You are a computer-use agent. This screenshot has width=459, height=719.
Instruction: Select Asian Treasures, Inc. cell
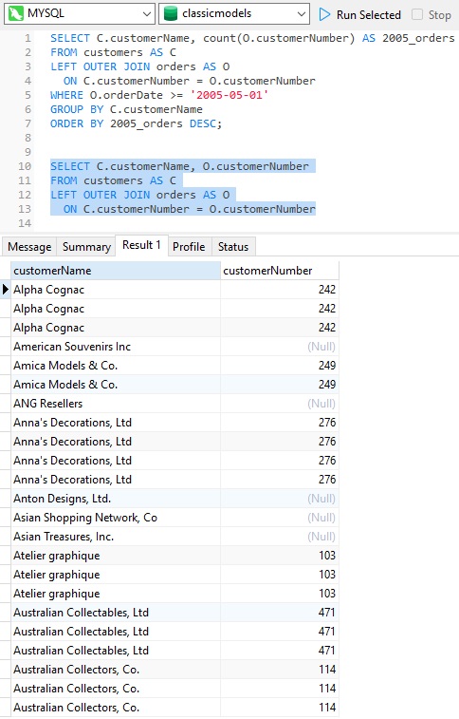(116, 537)
